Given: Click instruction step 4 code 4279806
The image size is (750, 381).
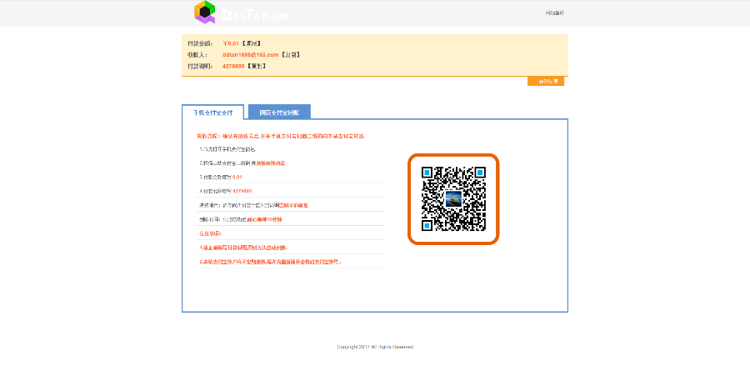Looking at the screenshot, I should [x=242, y=192].
